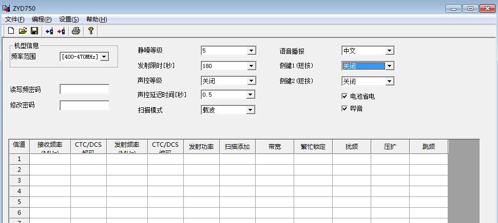Click the ZYD750 app icon in title bar
Screen dimensions: 498x223
pyautogui.click(x=6, y=8)
